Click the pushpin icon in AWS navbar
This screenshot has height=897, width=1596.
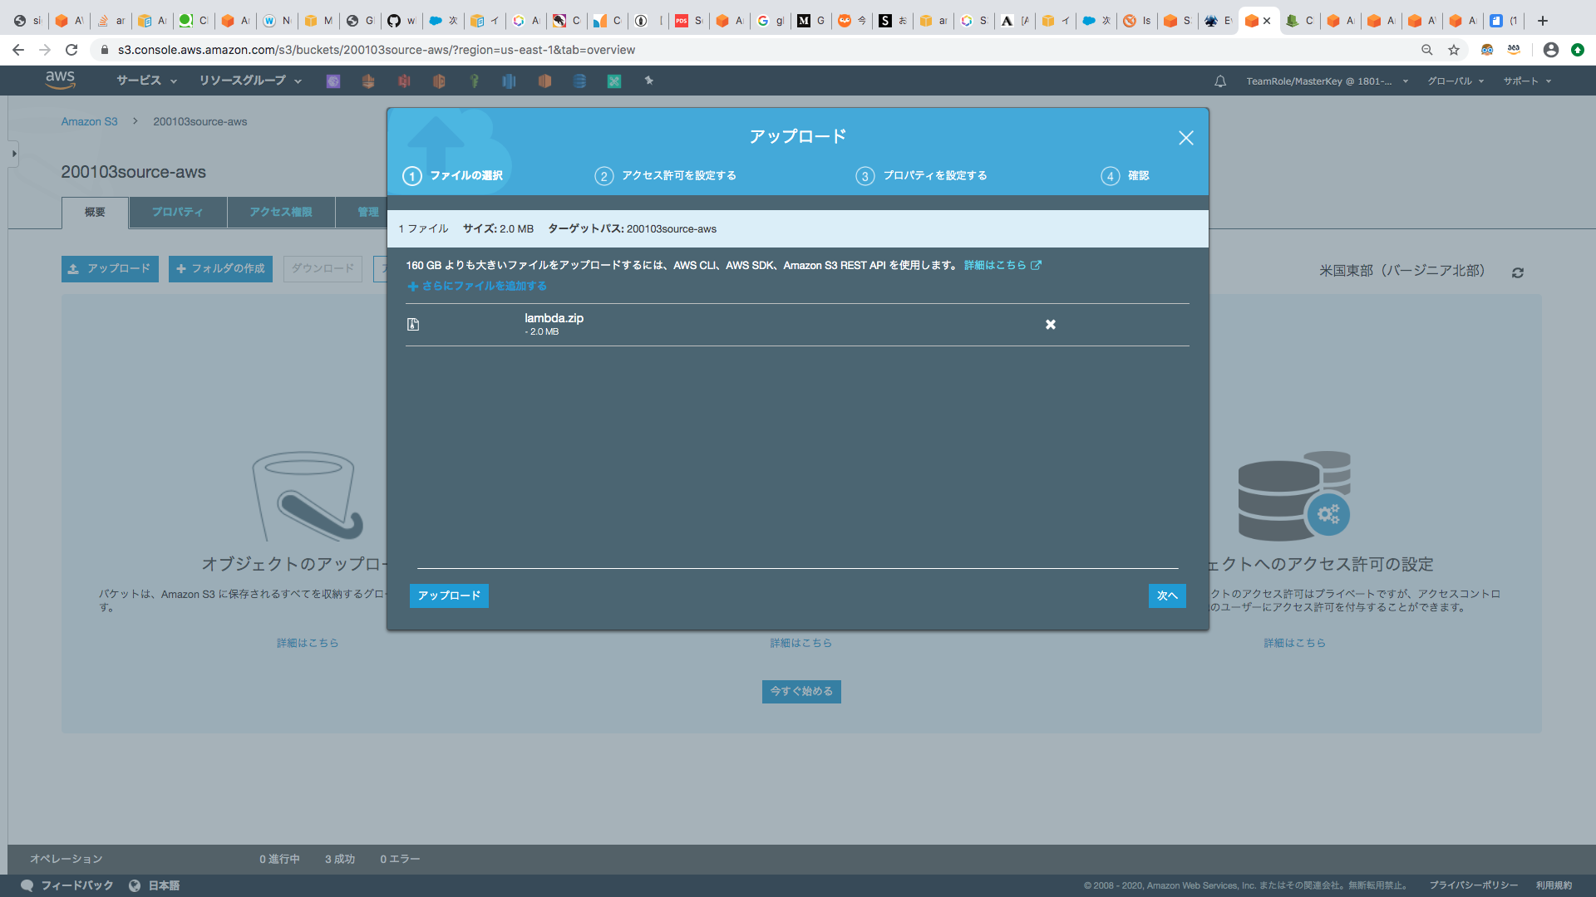click(649, 81)
